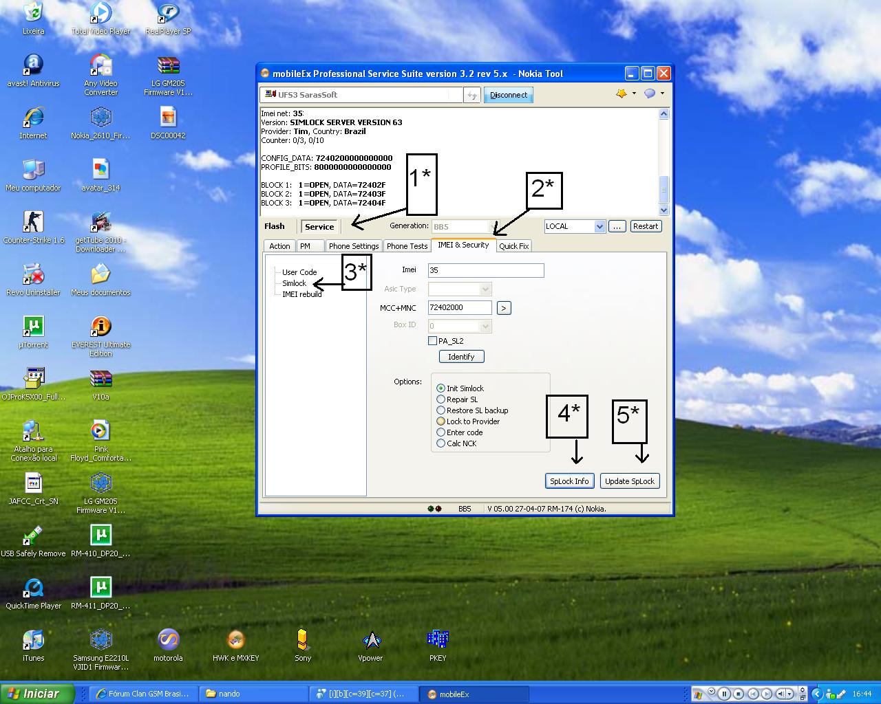
Task: Open PKEY desktop icon
Action: [438, 646]
